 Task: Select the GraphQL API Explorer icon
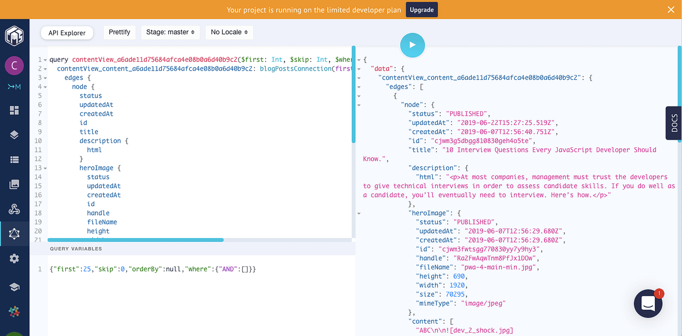14,234
